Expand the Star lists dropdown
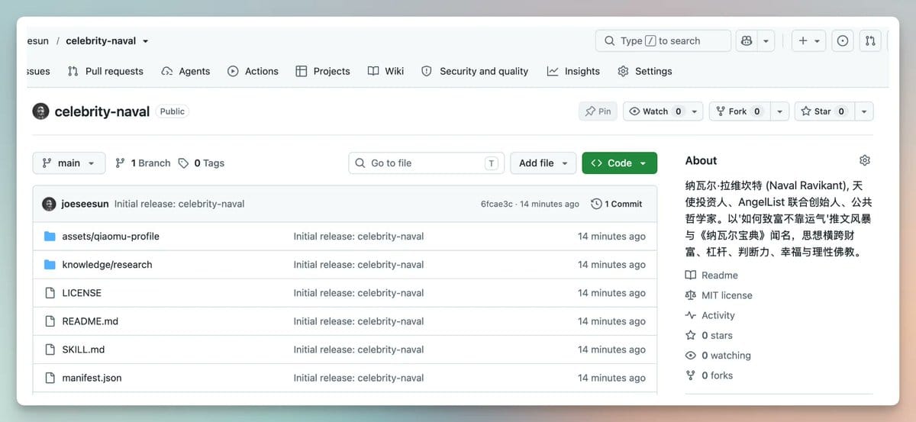 pyautogui.click(x=864, y=111)
